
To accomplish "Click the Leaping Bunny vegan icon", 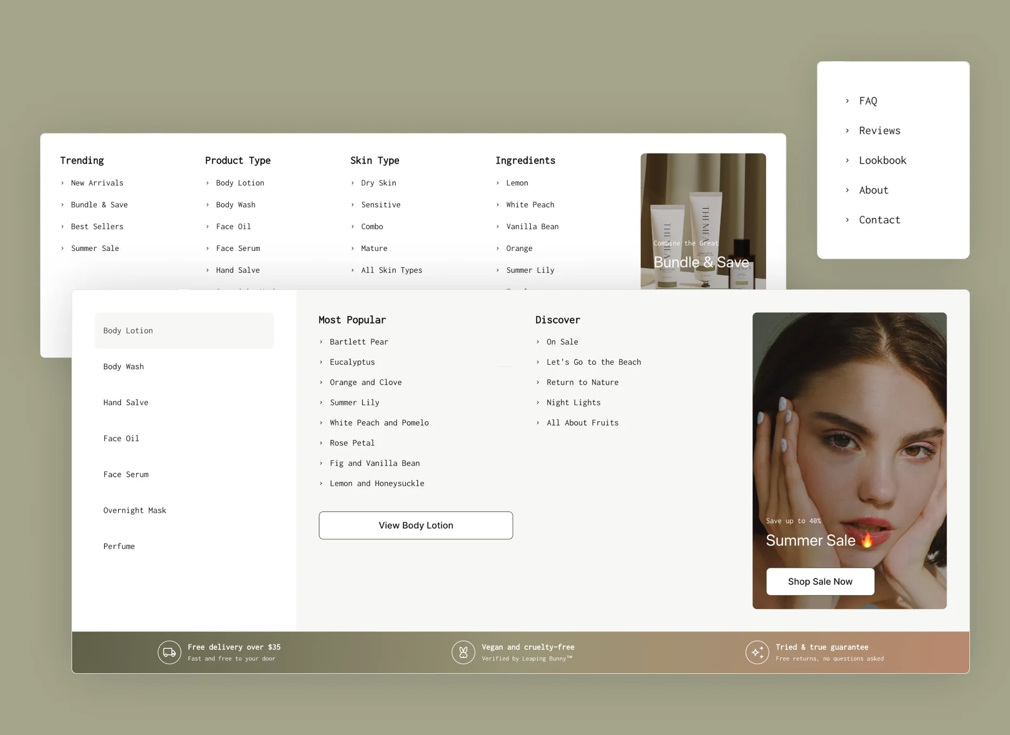I will [463, 652].
